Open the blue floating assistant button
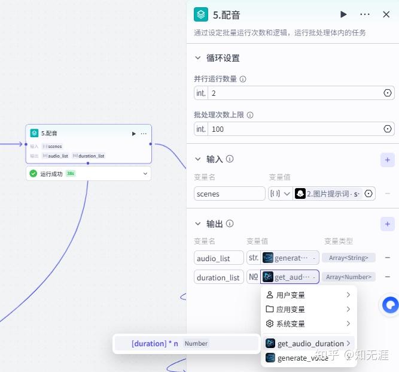 390,304
